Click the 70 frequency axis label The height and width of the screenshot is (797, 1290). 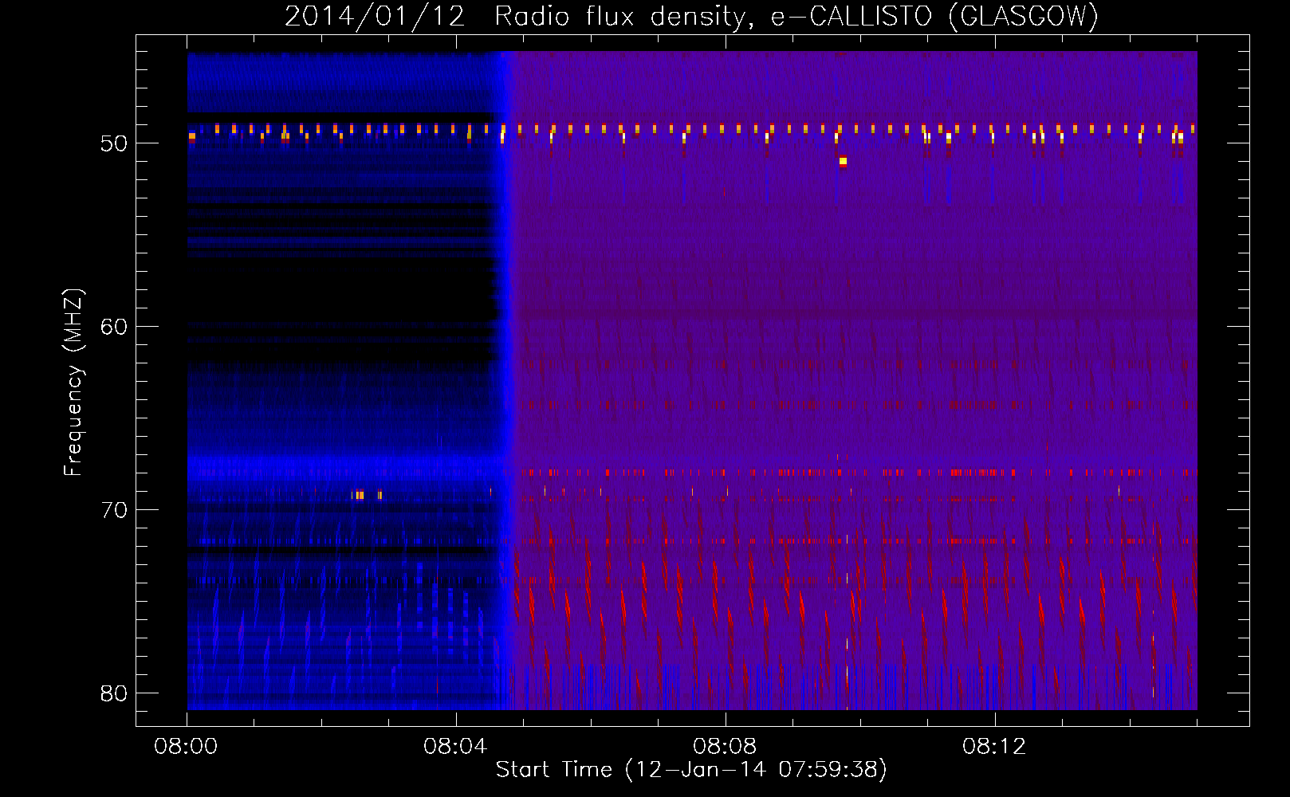coord(114,510)
